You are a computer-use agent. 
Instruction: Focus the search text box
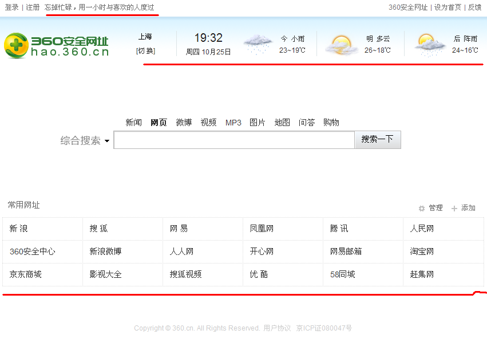coord(233,140)
